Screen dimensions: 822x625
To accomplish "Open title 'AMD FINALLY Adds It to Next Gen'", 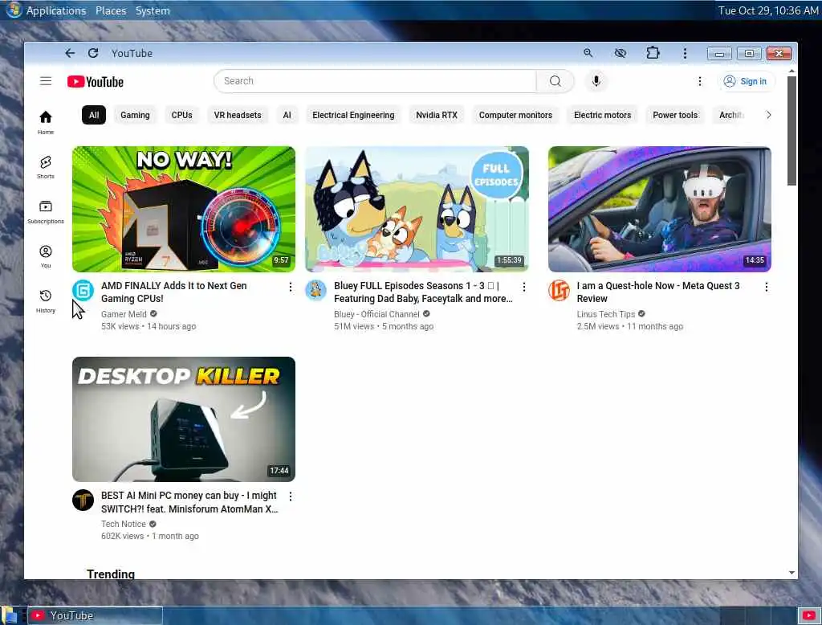I will (x=174, y=292).
